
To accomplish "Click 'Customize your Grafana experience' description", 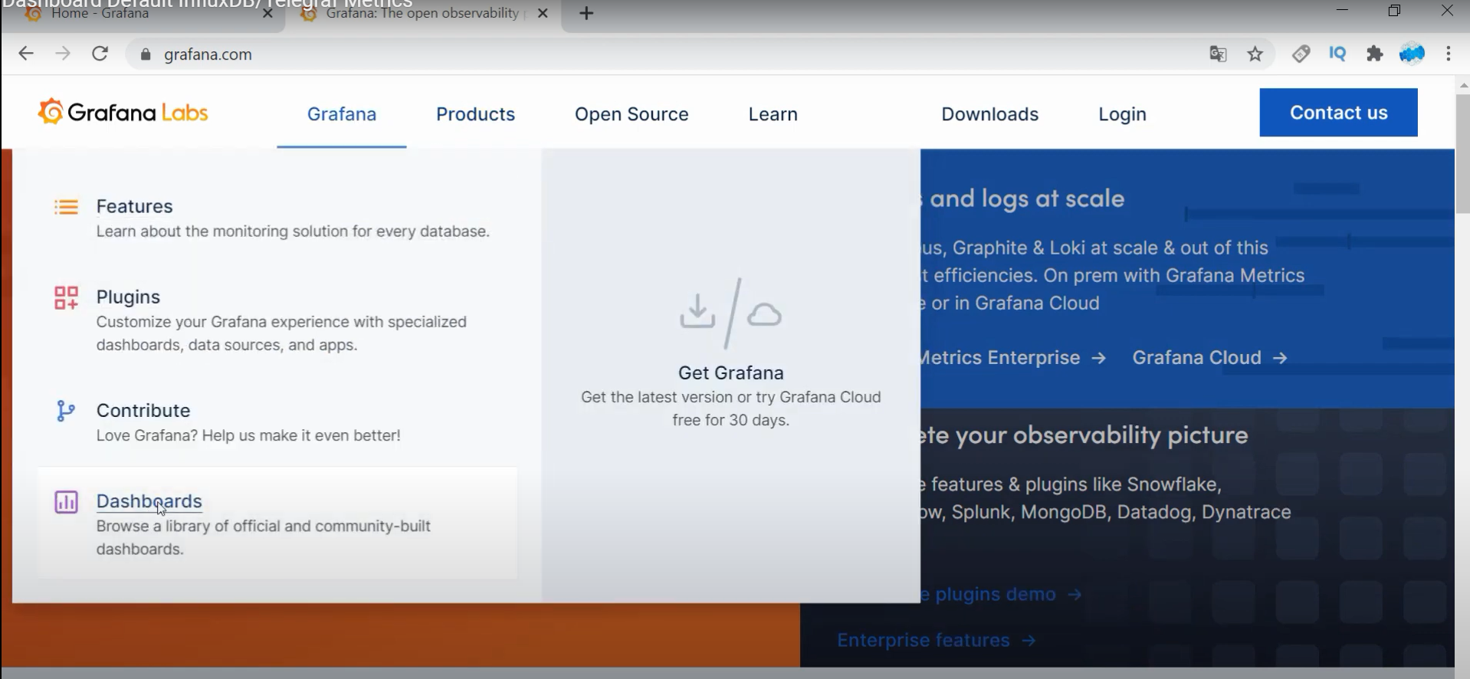I will (281, 333).
